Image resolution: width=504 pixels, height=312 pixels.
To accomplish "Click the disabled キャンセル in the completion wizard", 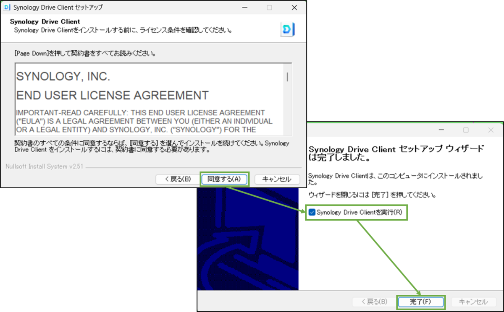I will tap(473, 302).
